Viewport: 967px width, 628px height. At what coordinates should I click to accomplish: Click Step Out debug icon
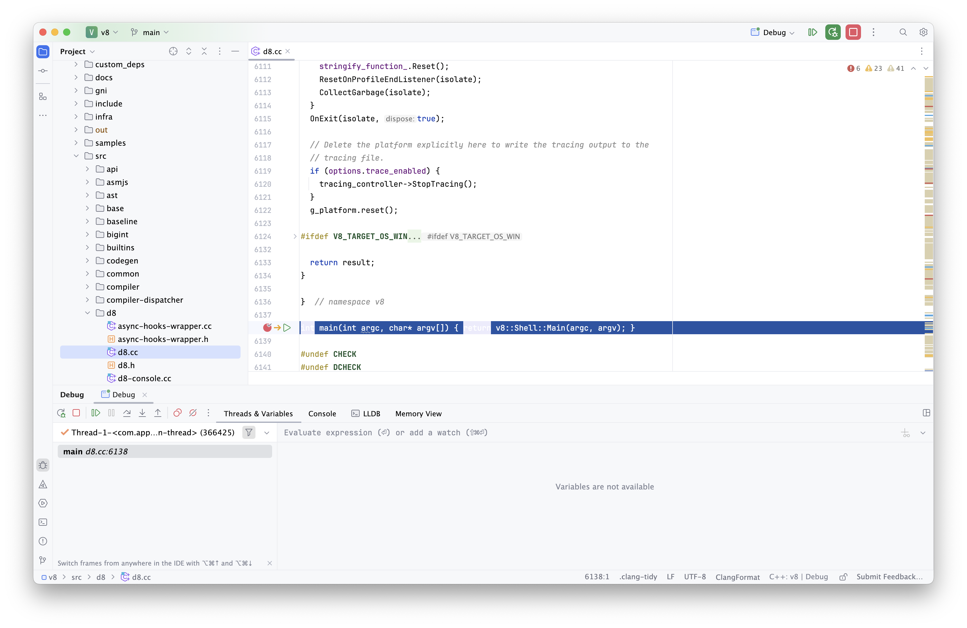(158, 413)
